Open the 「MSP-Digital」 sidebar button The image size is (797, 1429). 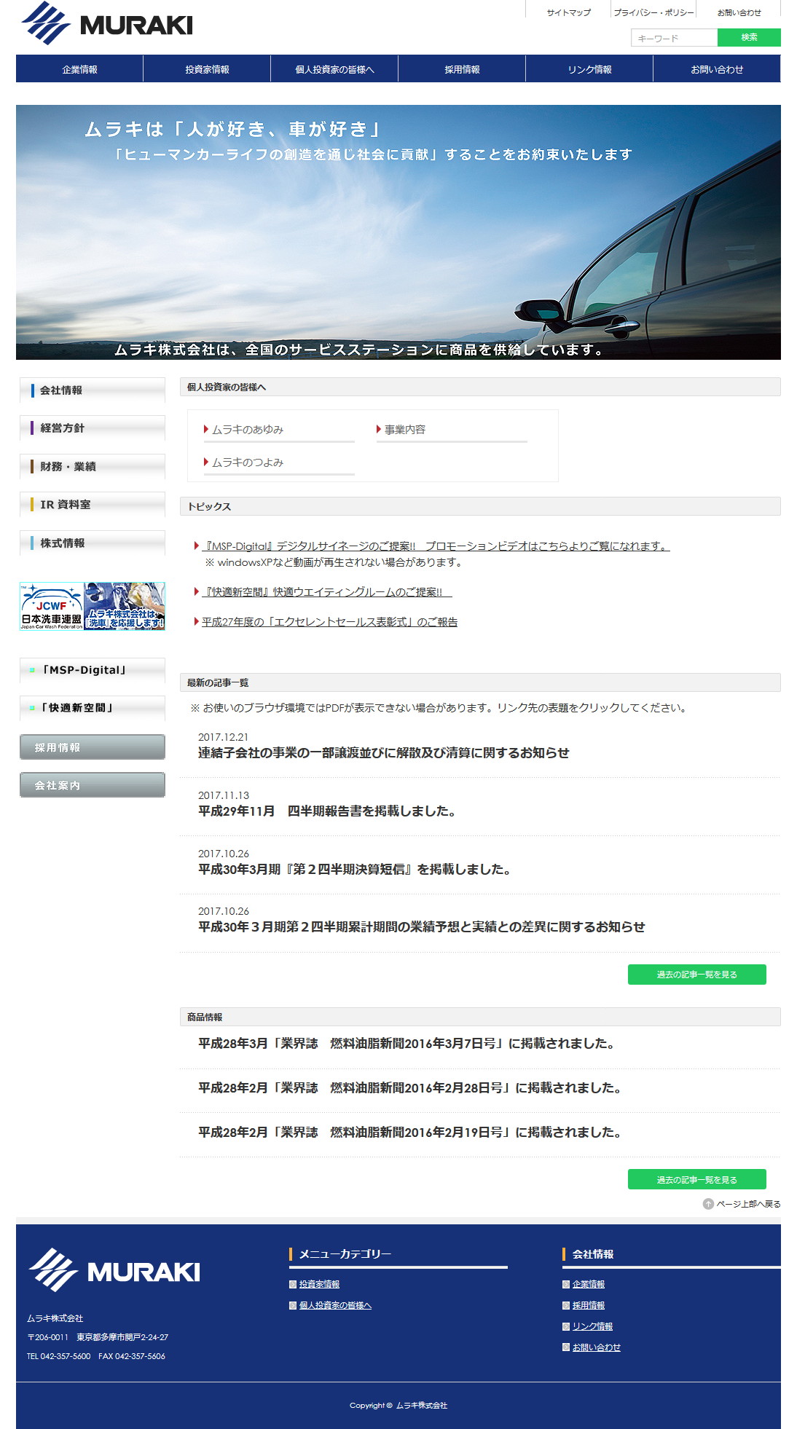(x=93, y=670)
